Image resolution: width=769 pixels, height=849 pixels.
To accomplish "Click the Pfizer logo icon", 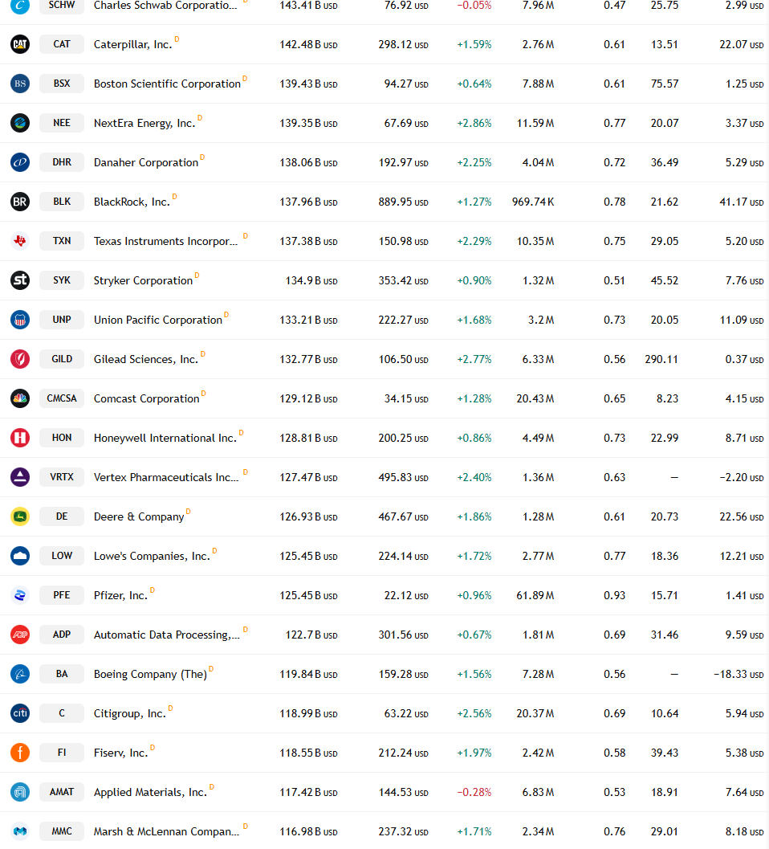I will click(20, 595).
